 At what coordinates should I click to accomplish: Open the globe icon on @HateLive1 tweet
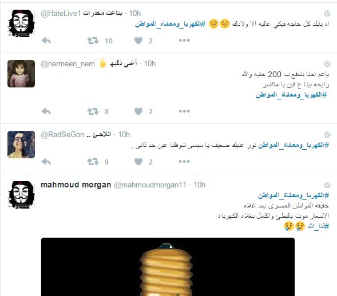tap(327, 14)
